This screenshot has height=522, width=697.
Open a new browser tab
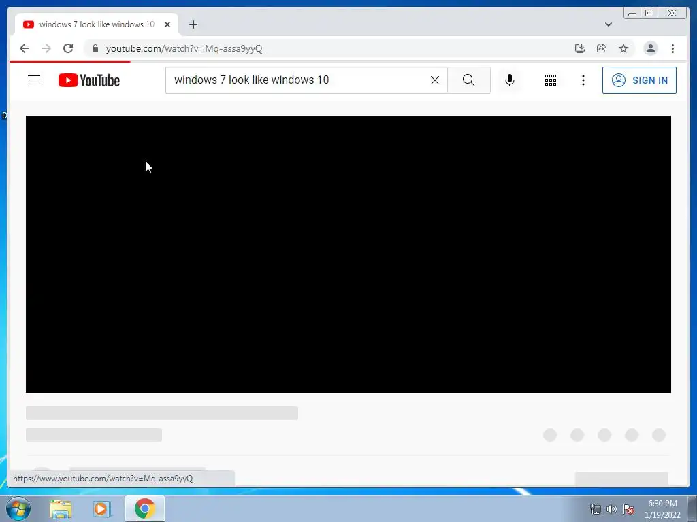click(x=193, y=24)
